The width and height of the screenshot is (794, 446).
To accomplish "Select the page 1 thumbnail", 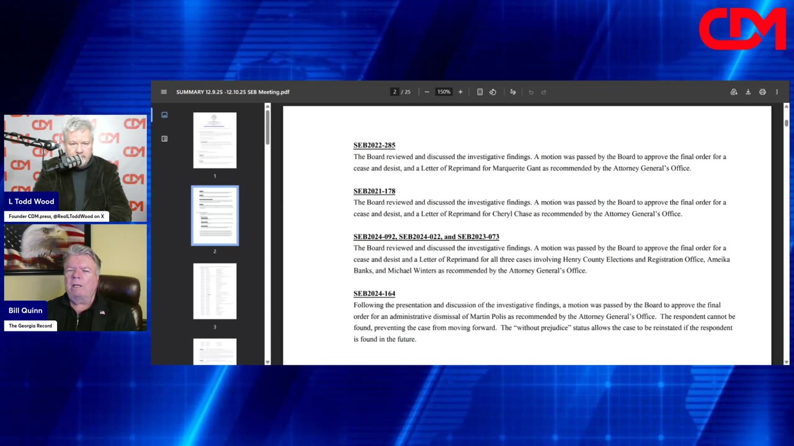I will pyautogui.click(x=215, y=140).
